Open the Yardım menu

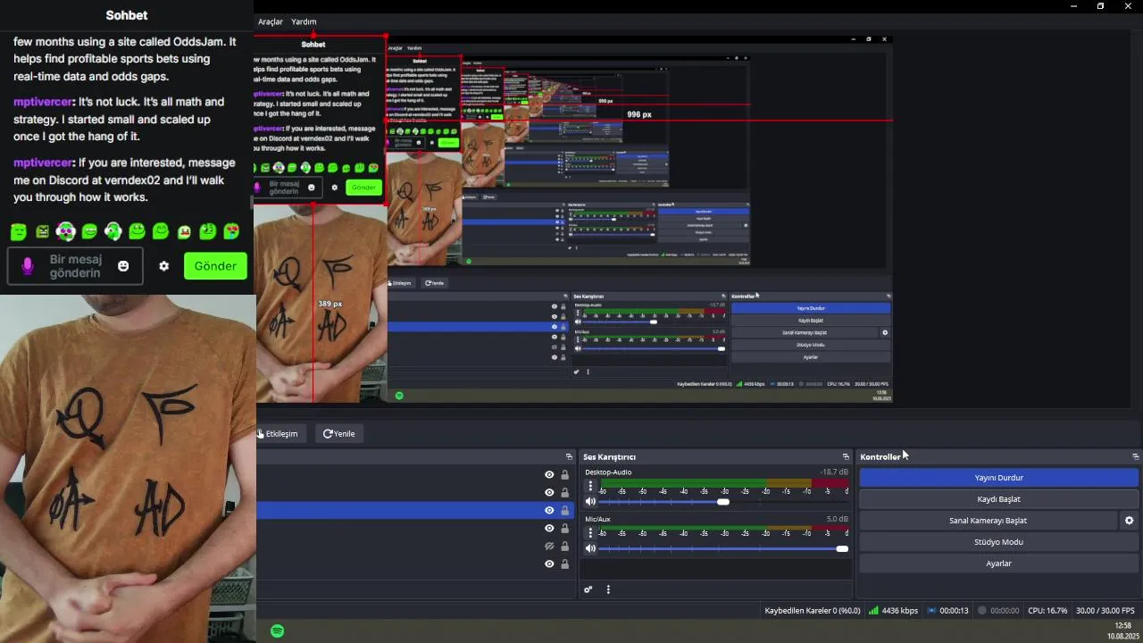click(304, 21)
